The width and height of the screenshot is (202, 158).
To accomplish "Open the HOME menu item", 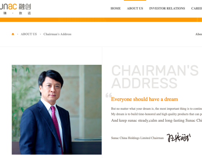I will tap(115, 8).
